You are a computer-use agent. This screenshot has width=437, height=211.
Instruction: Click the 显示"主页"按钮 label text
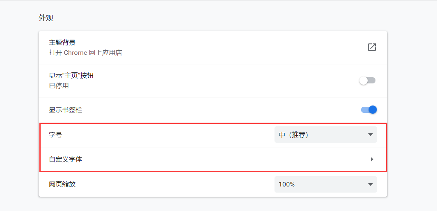point(71,76)
